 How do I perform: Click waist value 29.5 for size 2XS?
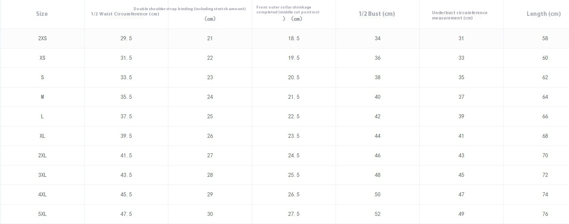126,38
